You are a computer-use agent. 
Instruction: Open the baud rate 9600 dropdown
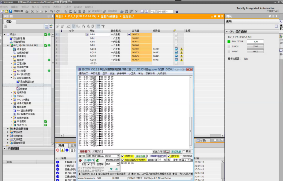118,164
